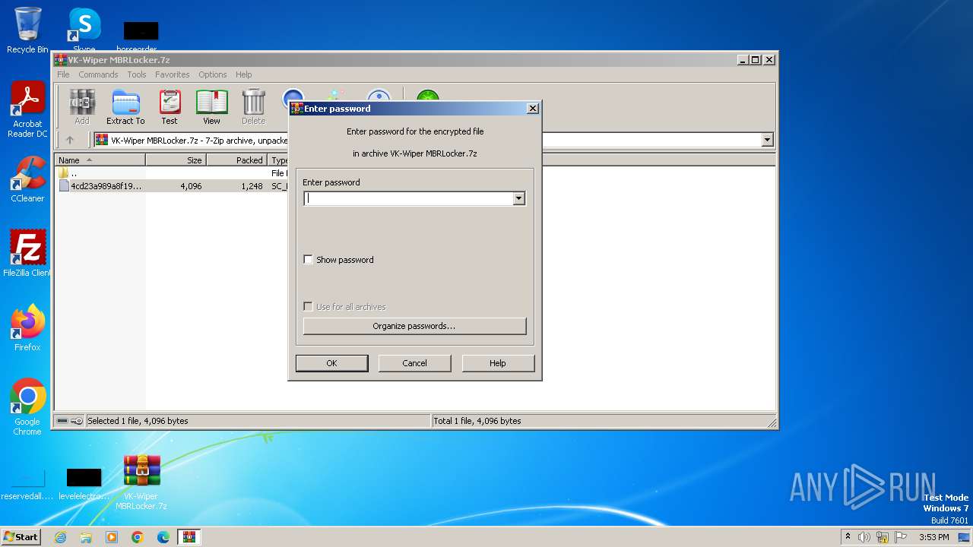Viewport: 973px width, 547px height.
Task: Open the File menu
Action: [x=63, y=74]
